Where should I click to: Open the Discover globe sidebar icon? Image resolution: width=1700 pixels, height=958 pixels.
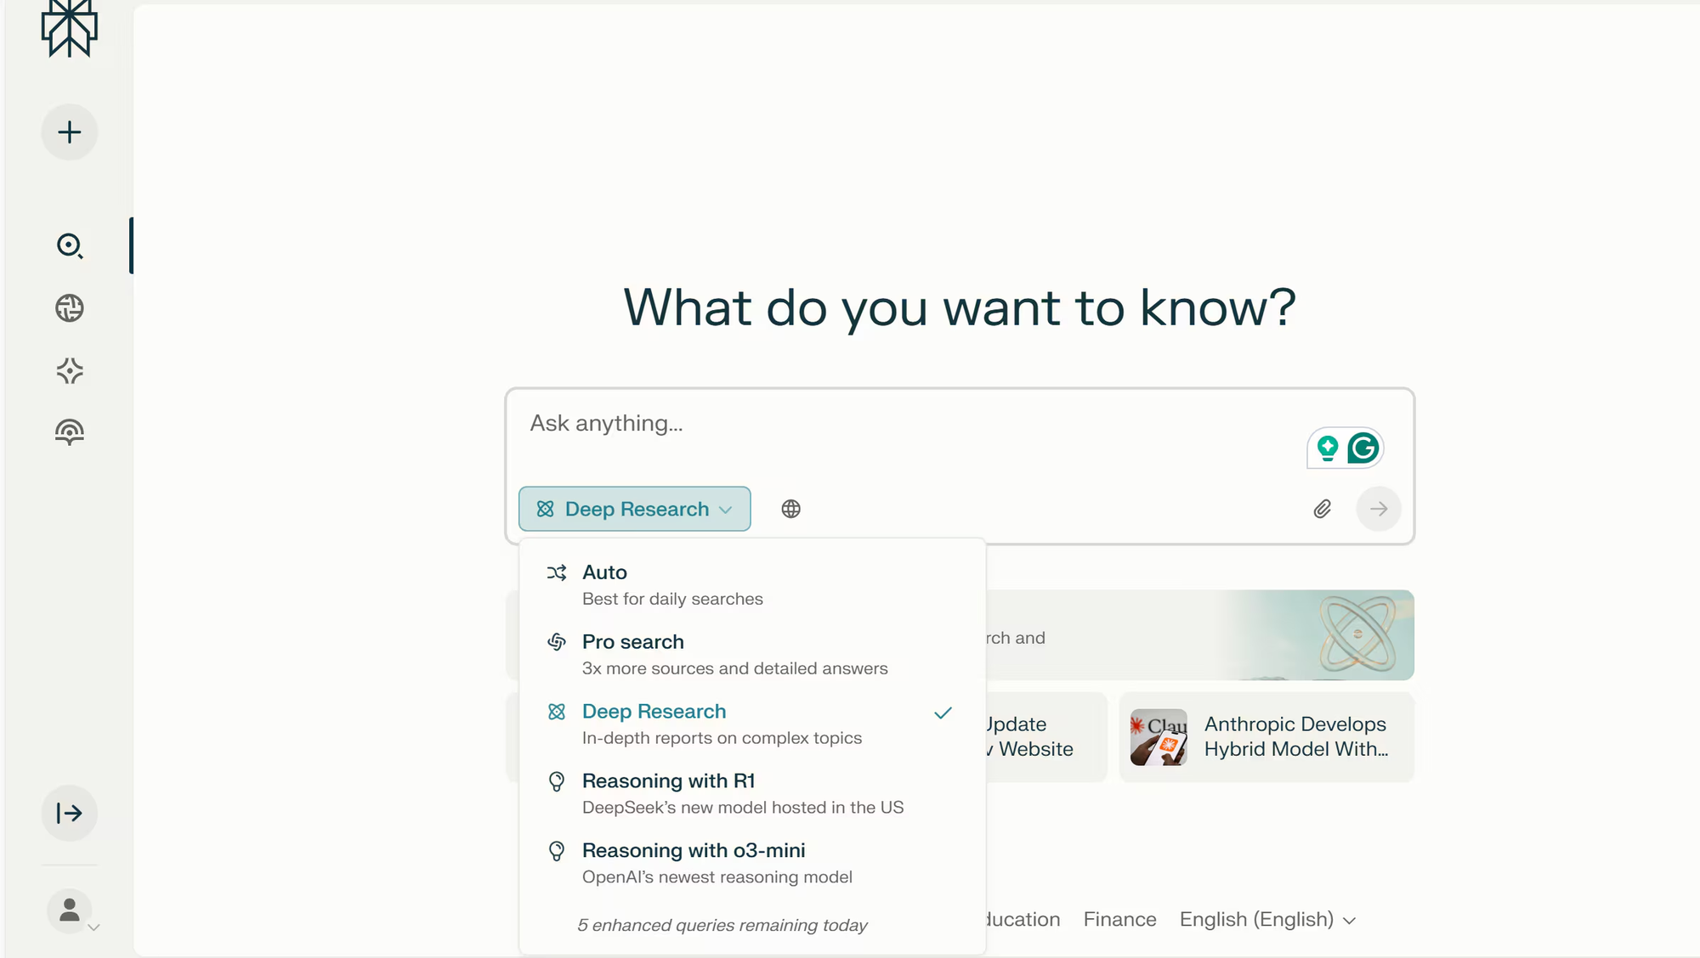click(70, 308)
